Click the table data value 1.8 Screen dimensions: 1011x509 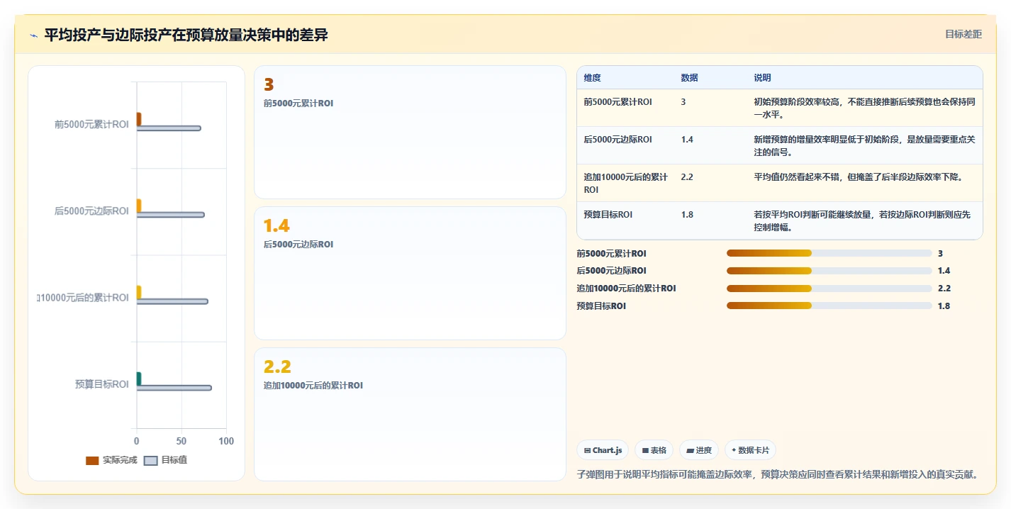click(x=687, y=215)
